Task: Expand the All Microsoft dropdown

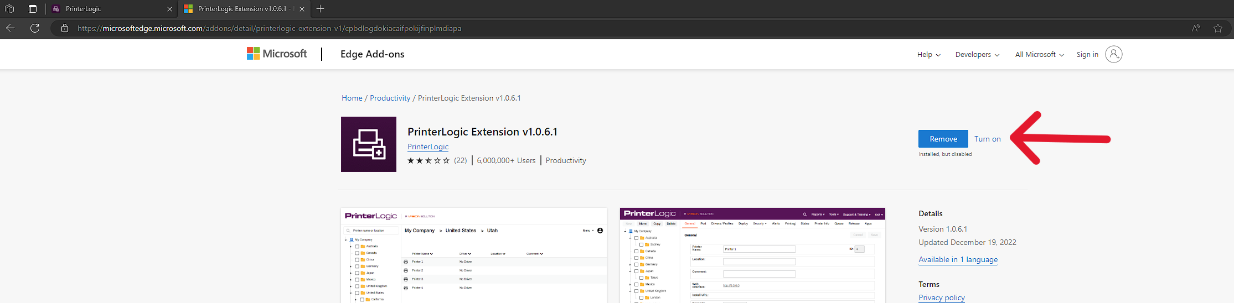Action: click(1039, 55)
